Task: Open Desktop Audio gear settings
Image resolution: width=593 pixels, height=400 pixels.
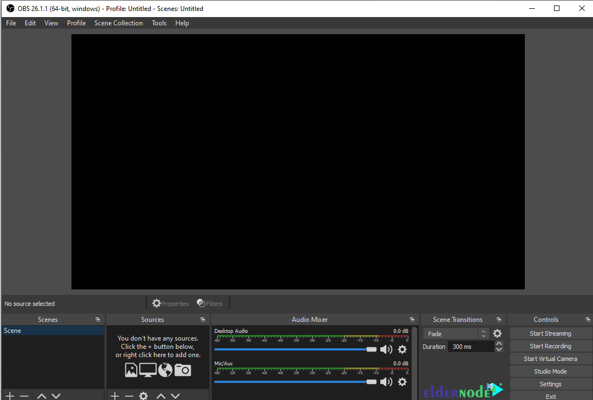Action: 402,349
